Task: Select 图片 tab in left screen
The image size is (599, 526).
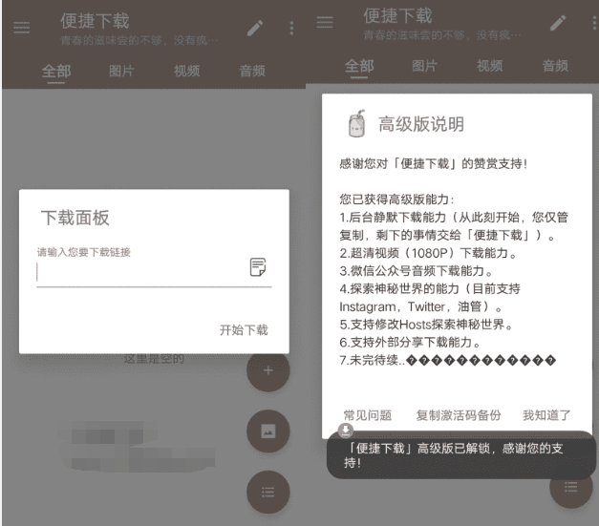Action: pos(121,71)
